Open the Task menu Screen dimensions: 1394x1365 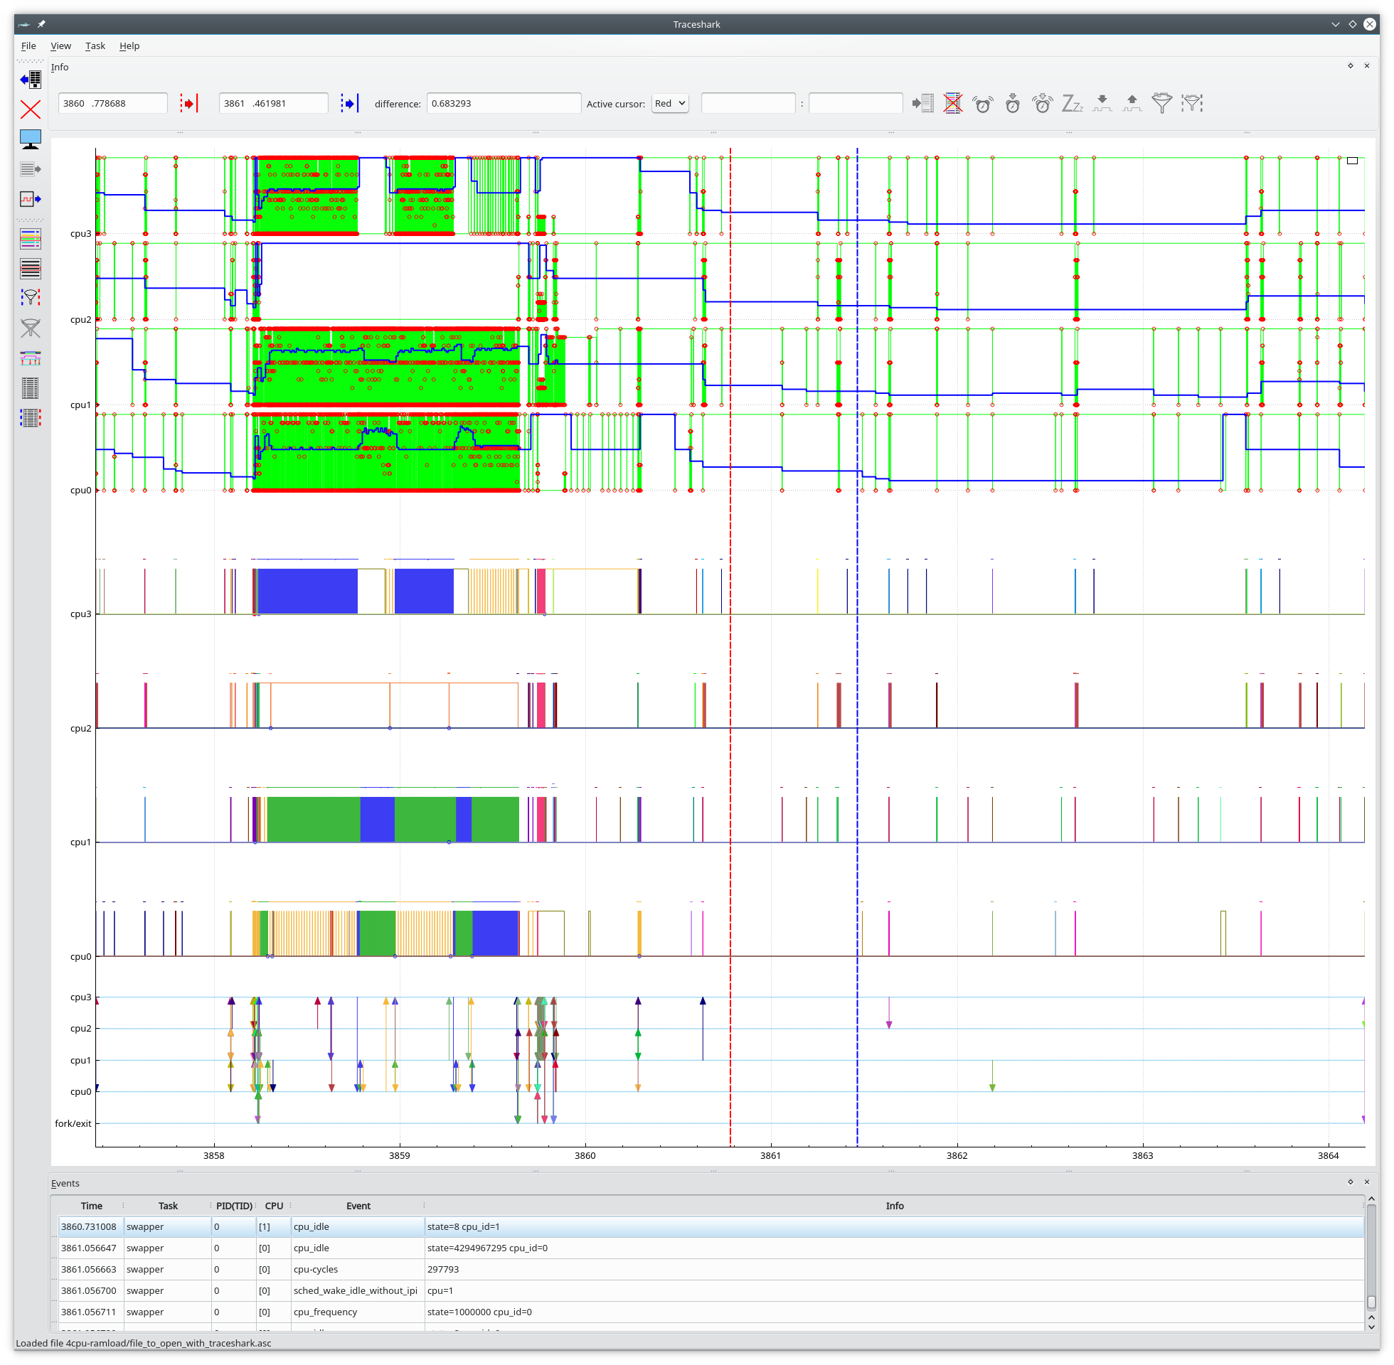(95, 46)
